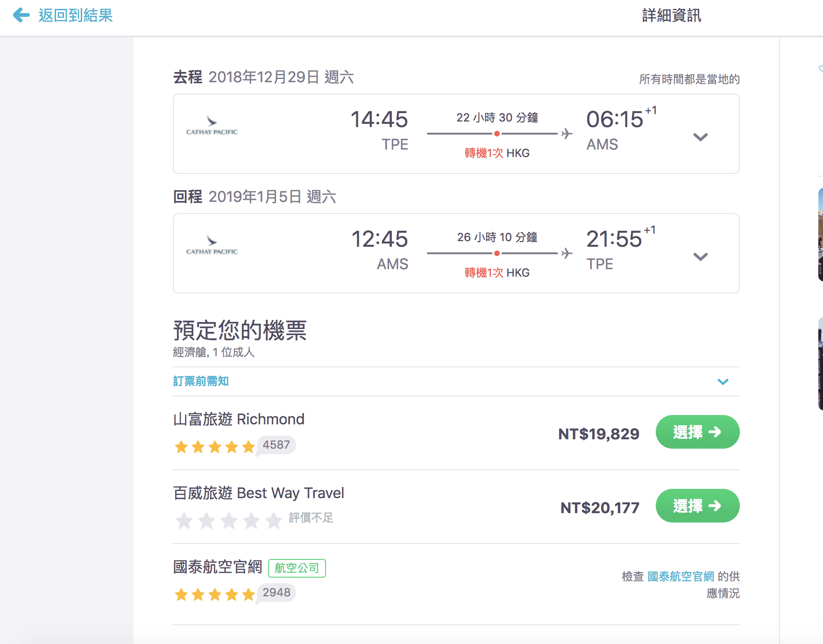The height and width of the screenshot is (644, 823).
Task: Expand the 訂票前需知 section chevron
Action: tap(723, 382)
